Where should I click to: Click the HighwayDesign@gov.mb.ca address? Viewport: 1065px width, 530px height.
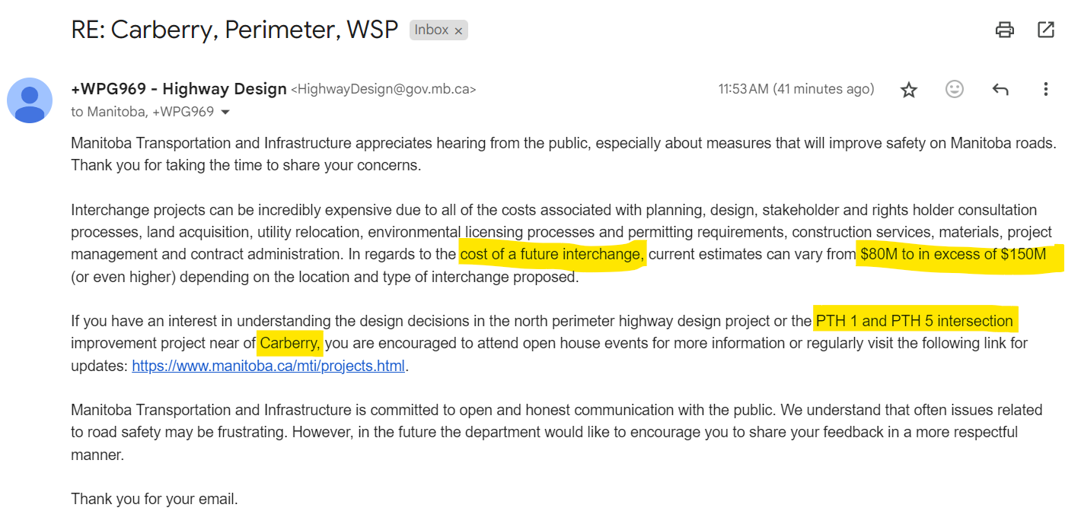coord(384,89)
